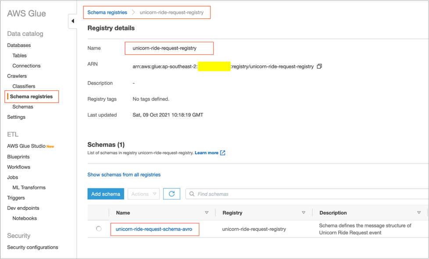Sort by the Name column arrow
429x259 pixels.
(207, 213)
